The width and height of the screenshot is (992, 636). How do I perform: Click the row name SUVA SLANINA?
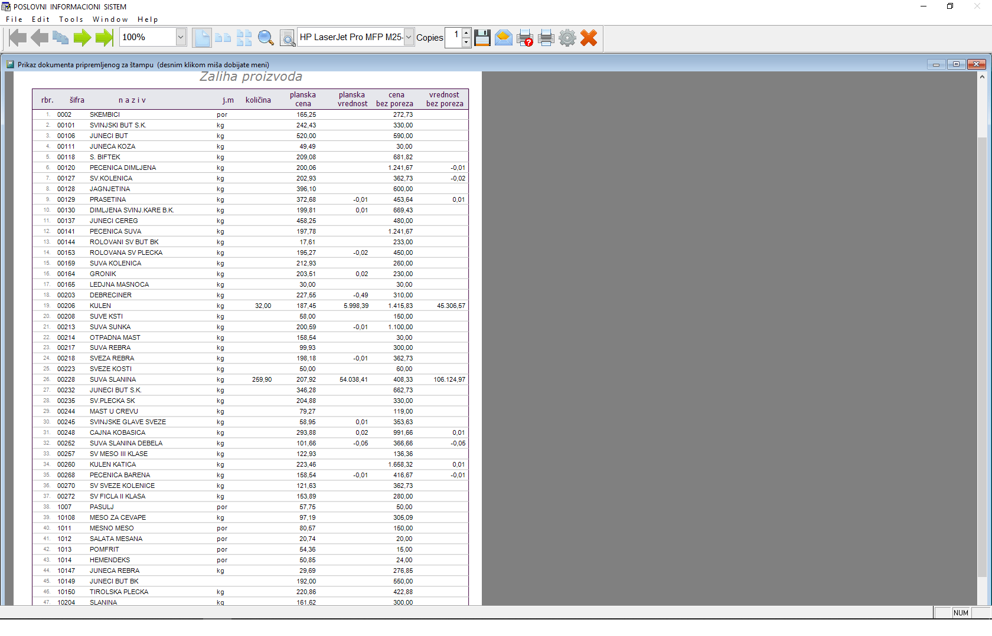click(x=113, y=379)
